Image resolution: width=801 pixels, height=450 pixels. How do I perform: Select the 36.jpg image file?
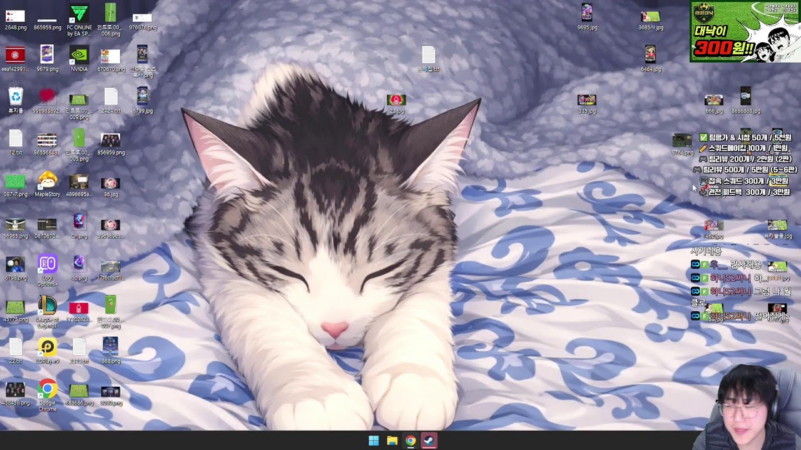(111, 184)
